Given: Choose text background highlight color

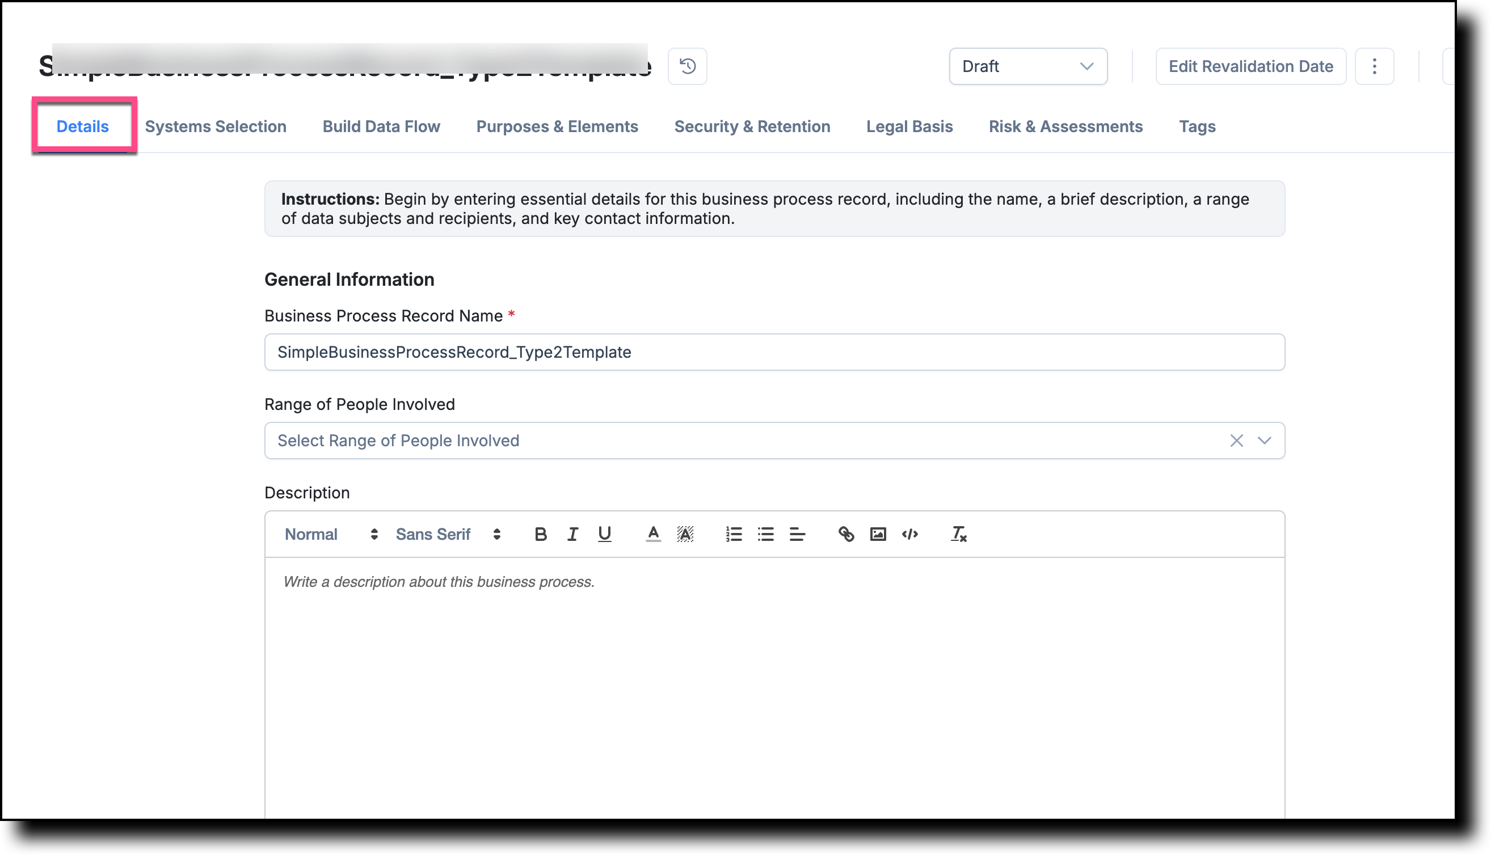Looking at the screenshot, I should (685, 534).
